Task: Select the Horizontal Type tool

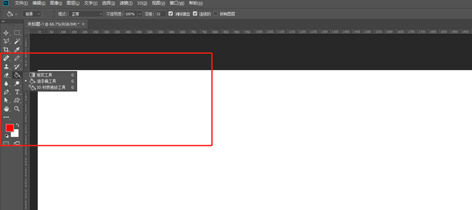Action: [x=17, y=92]
